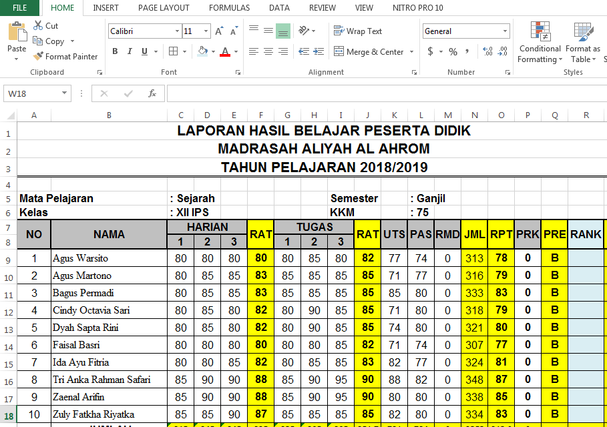Open Number format dialog launcher

(x=508, y=72)
